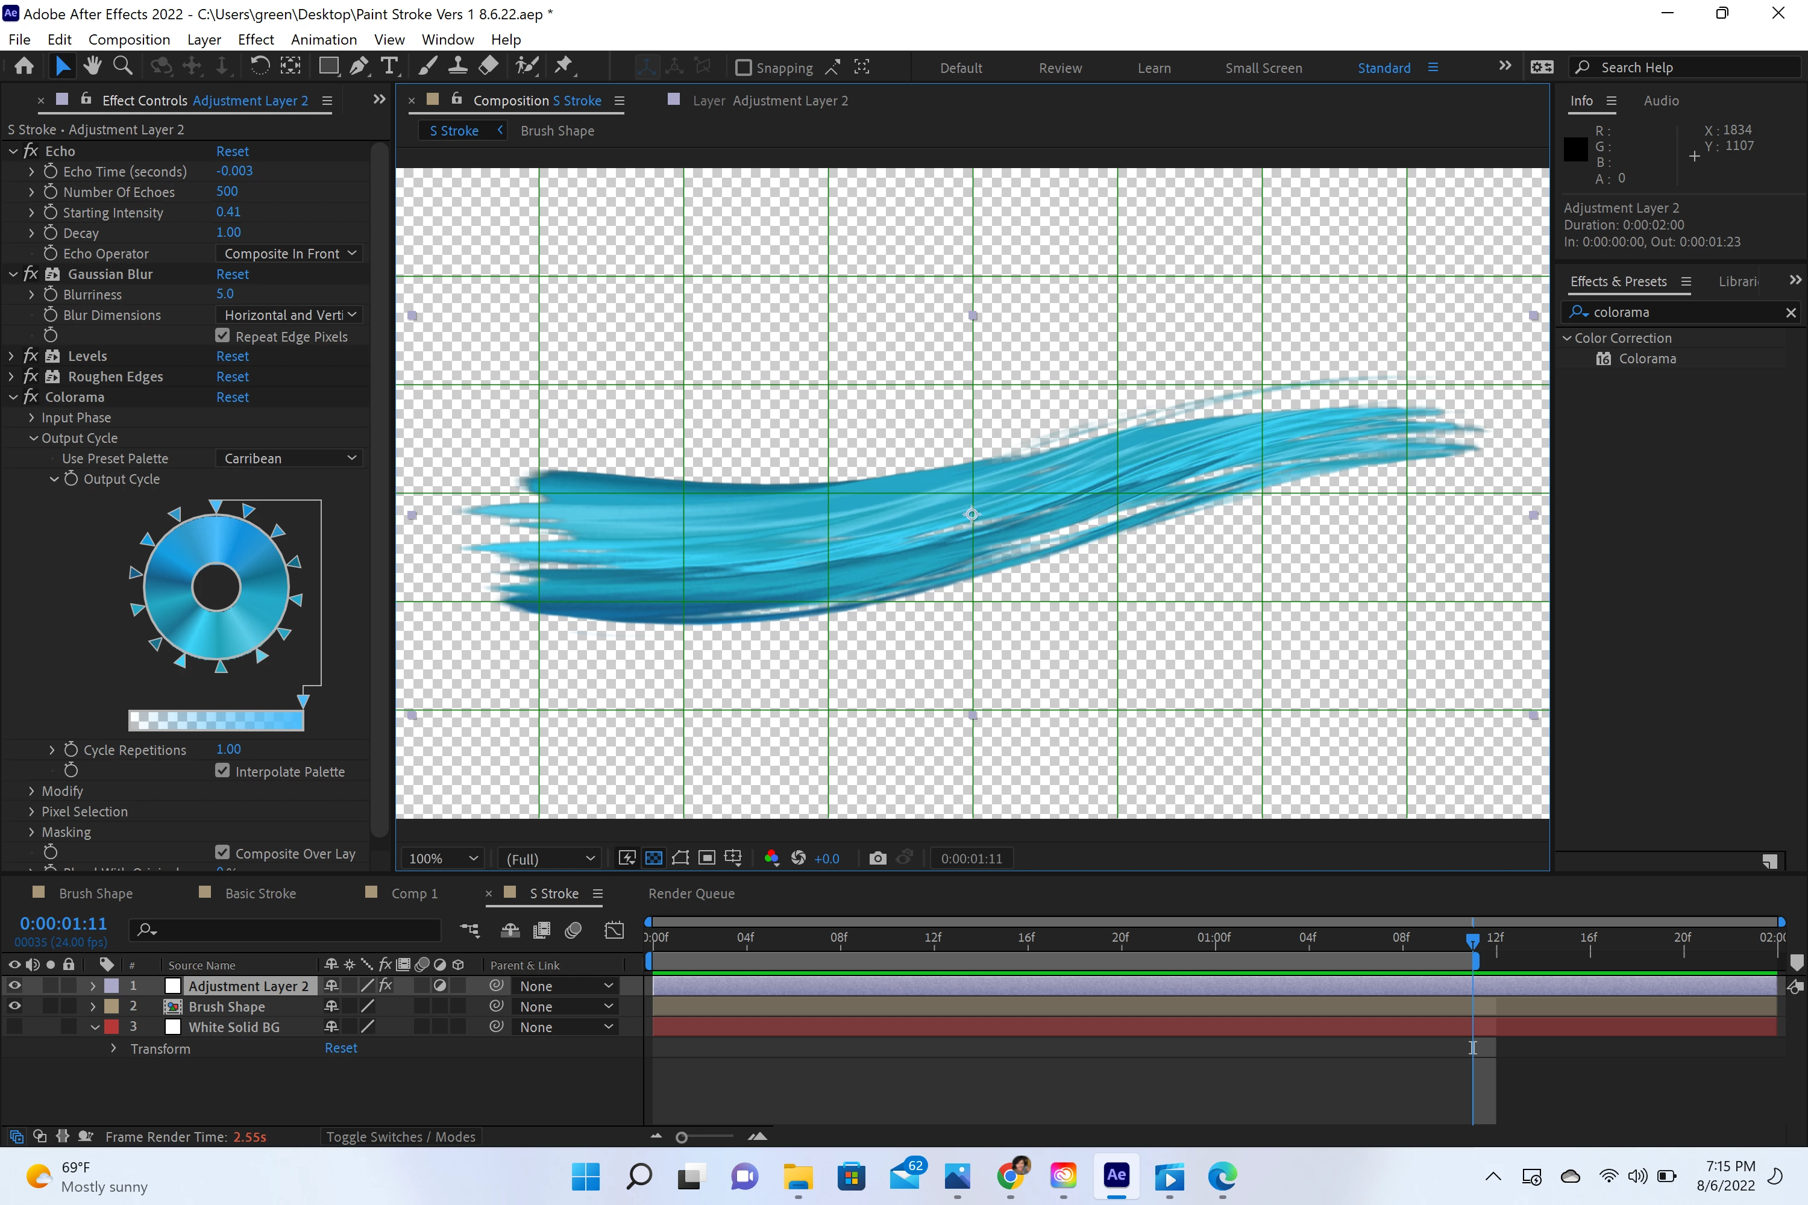Switch to the Render Queue tab
Viewport: 1808px width, 1205px height.
click(x=691, y=893)
